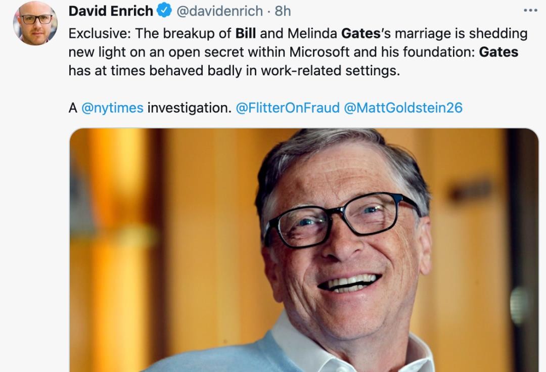The height and width of the screenshot is (372, 546).
Task: Open the @nytimes mention link
Action: pyautogui.click(x=112, y=108)
